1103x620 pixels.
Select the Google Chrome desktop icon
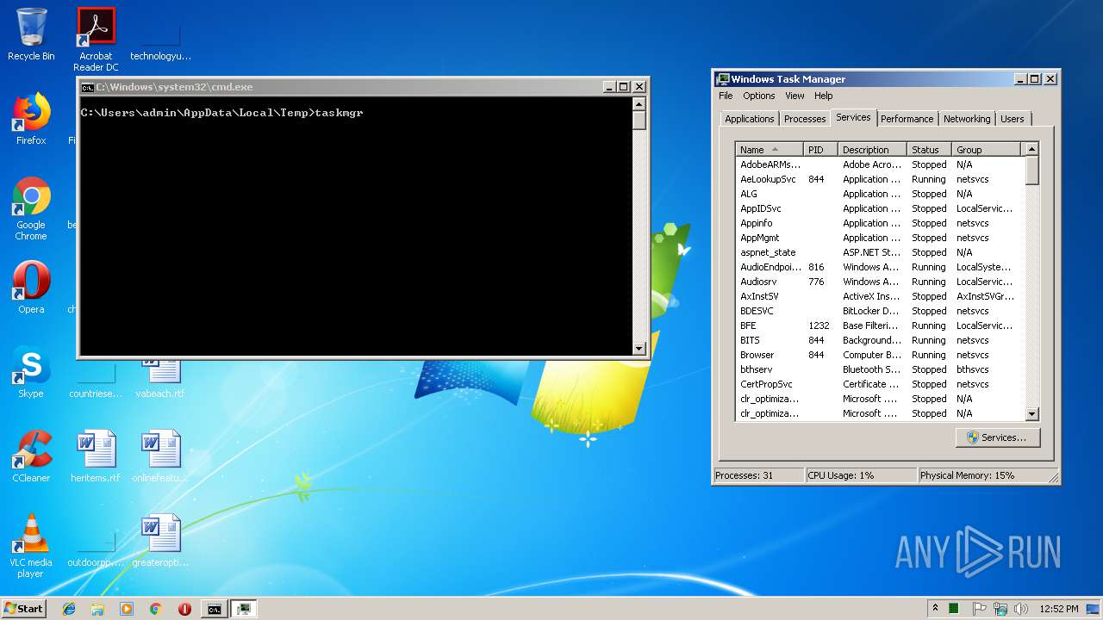point(31,208)
